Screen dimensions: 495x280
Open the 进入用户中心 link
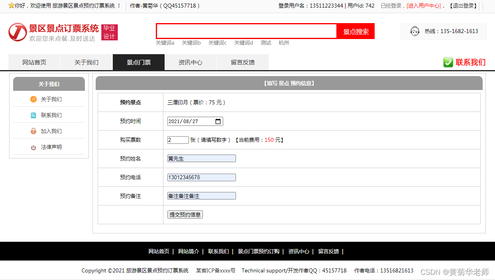(424, 6)
